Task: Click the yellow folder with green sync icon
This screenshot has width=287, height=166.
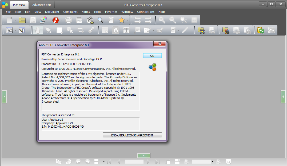Action: click(261, 30)
